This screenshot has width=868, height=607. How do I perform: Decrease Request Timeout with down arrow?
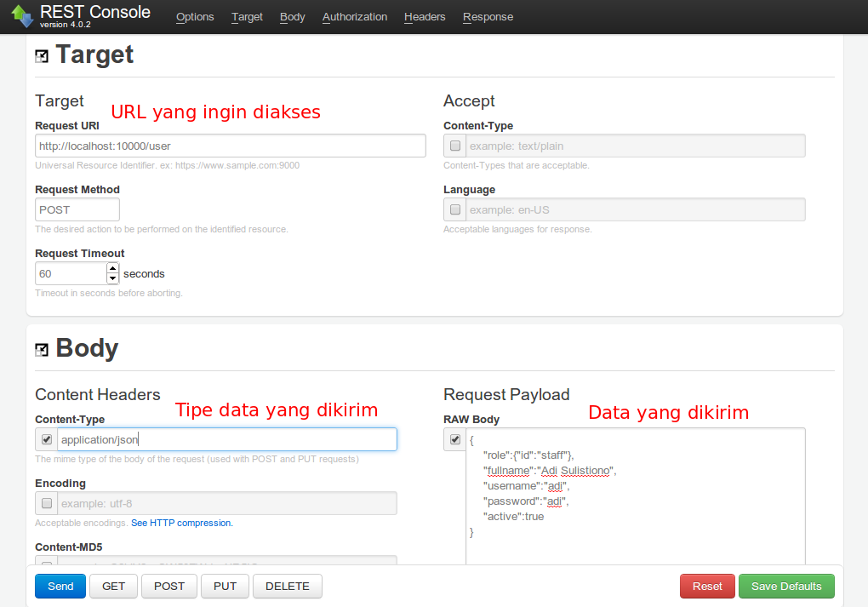tap(112, 278)
